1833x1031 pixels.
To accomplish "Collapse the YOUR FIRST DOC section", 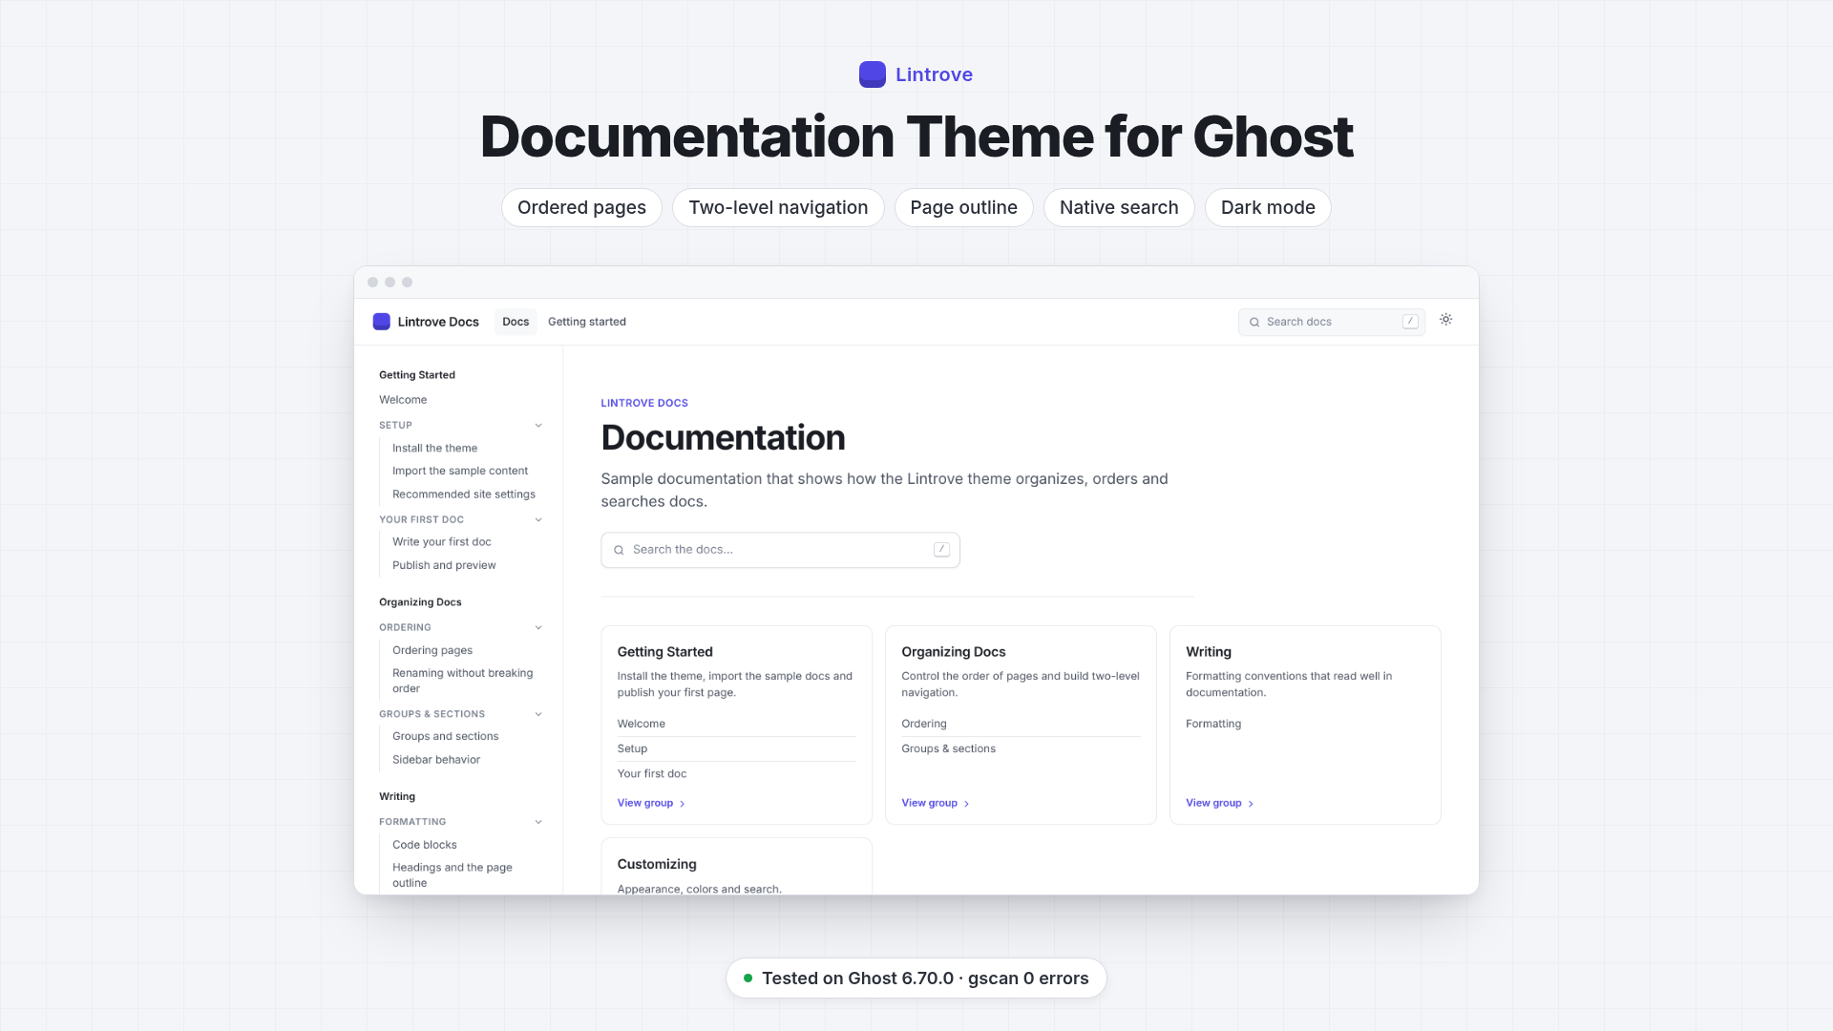I will tap(538, 520).
